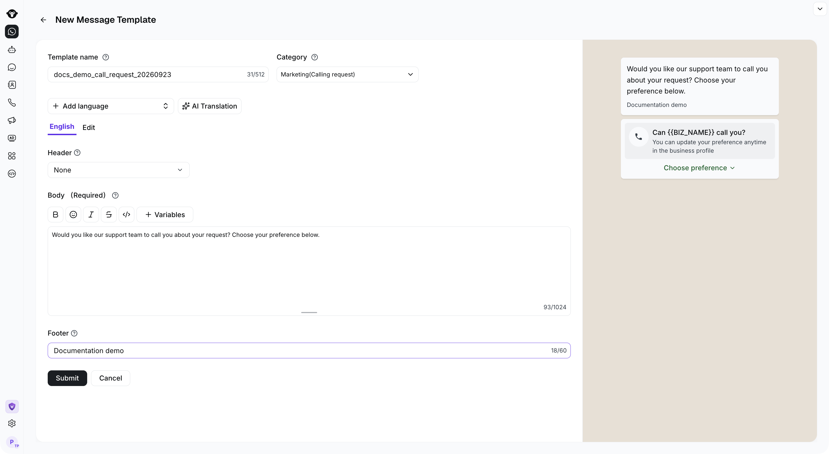Insert emoji in body
Screen dimensions: 829x454
[73, 215]
